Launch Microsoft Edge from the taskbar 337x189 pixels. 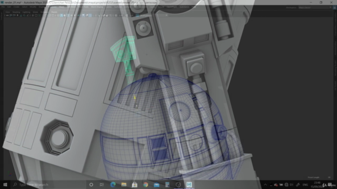113,184
